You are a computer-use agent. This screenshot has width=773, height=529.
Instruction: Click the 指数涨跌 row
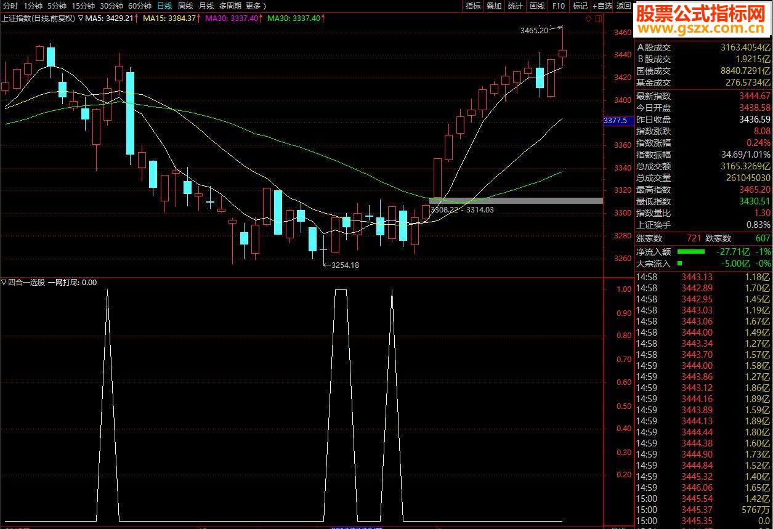click(x=703, y=131)
